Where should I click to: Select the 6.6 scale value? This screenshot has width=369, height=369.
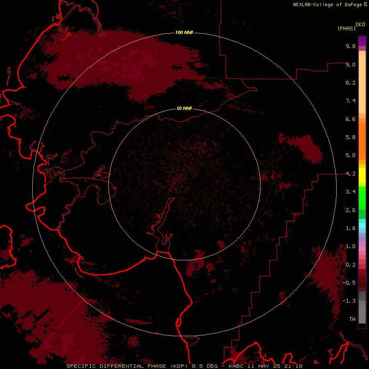click(x=351, y=119)
